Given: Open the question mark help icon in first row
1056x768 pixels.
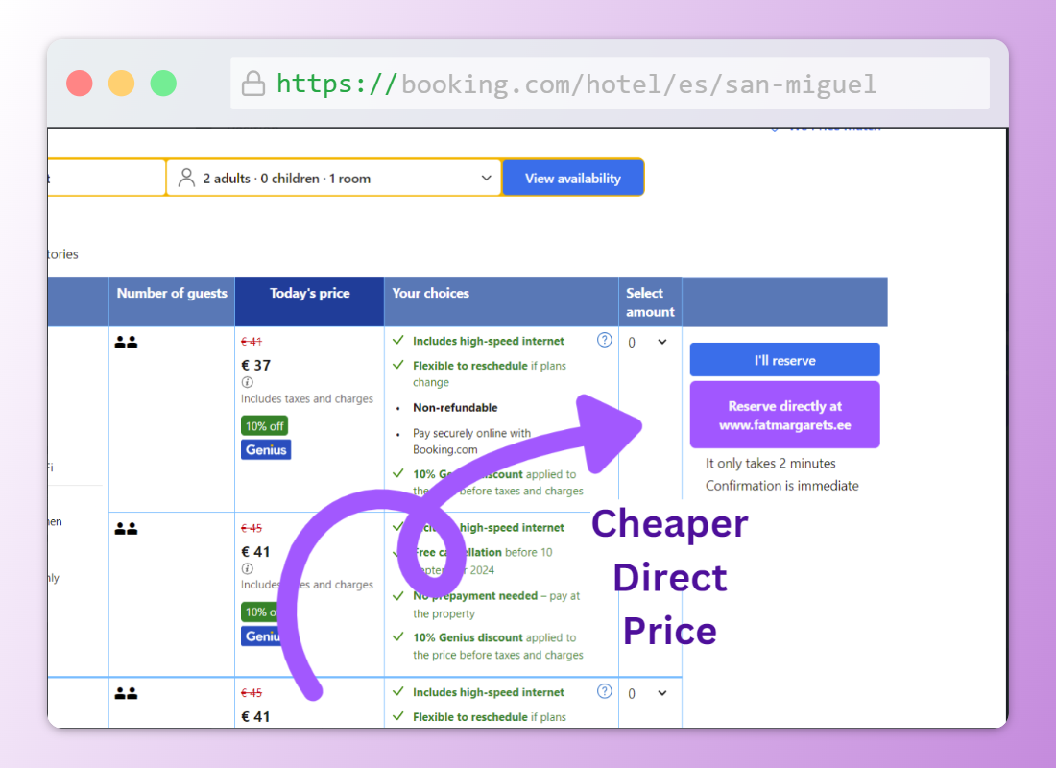Looking at the screenshot, I should coord(604,340).
